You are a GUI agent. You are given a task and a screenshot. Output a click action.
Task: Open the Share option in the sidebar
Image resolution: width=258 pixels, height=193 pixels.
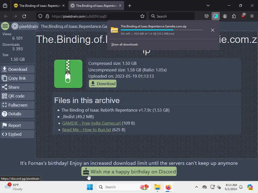point(17,87)
